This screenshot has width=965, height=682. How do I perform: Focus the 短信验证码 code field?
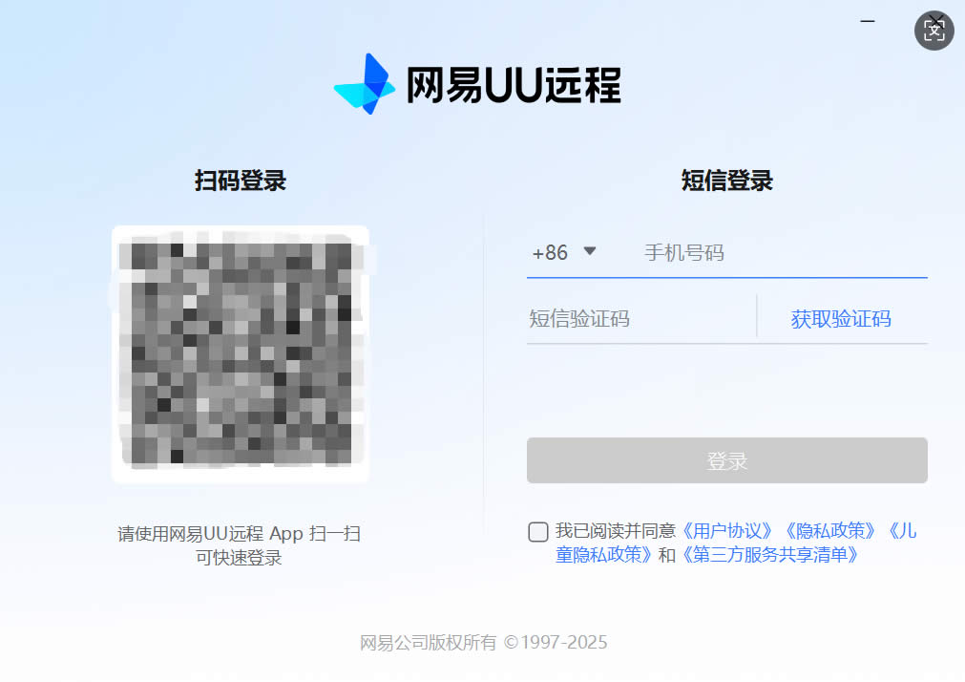(640, 318)
